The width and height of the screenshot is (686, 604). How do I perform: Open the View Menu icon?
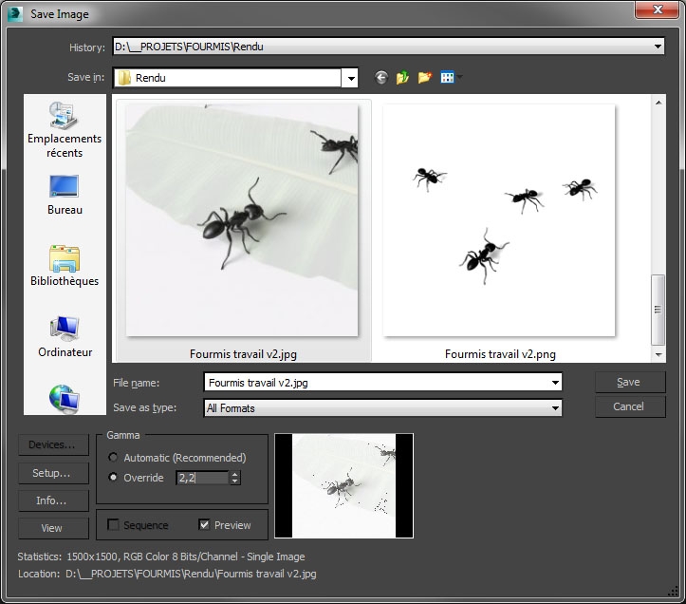click(448, 78)
